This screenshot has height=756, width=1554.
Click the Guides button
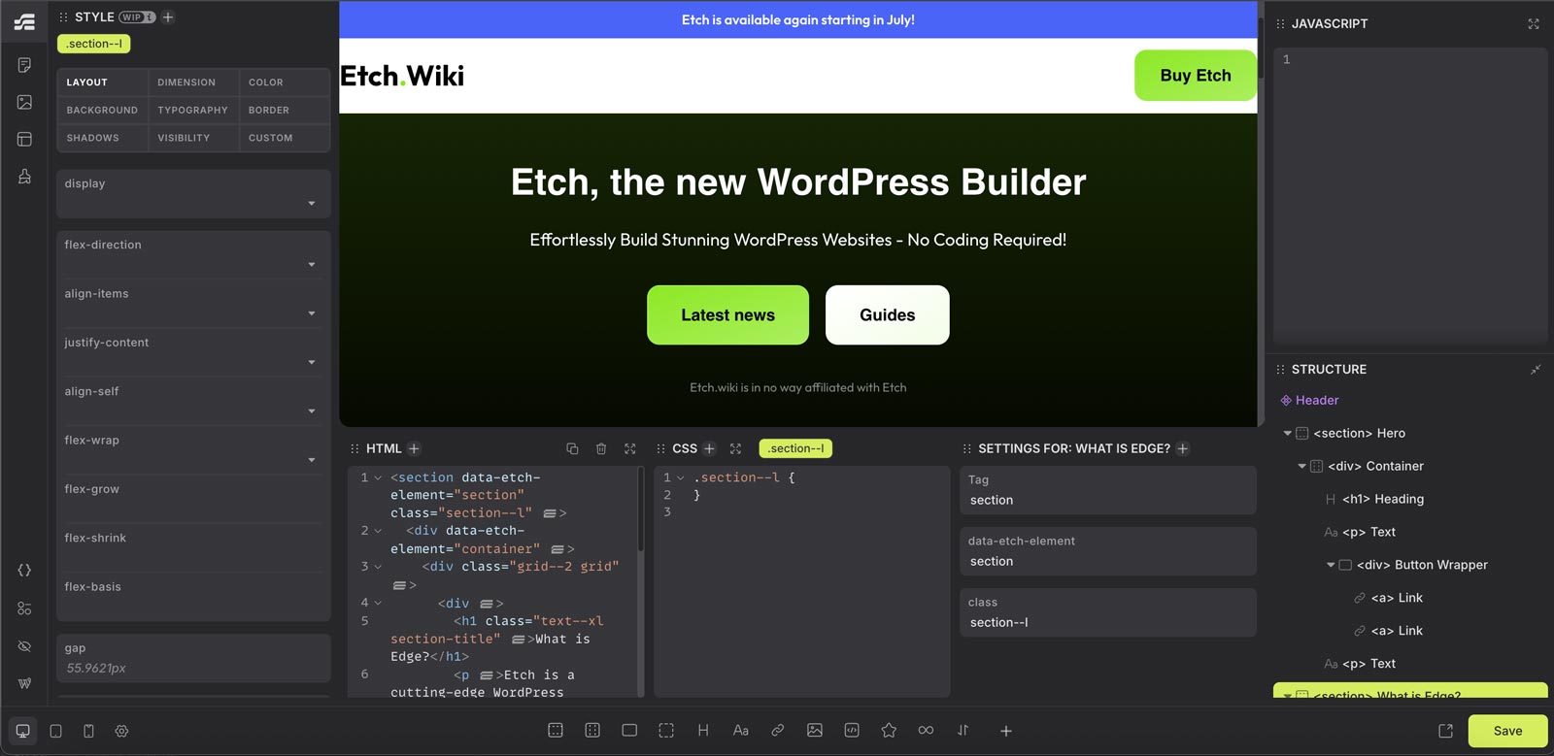click(888, 314)
